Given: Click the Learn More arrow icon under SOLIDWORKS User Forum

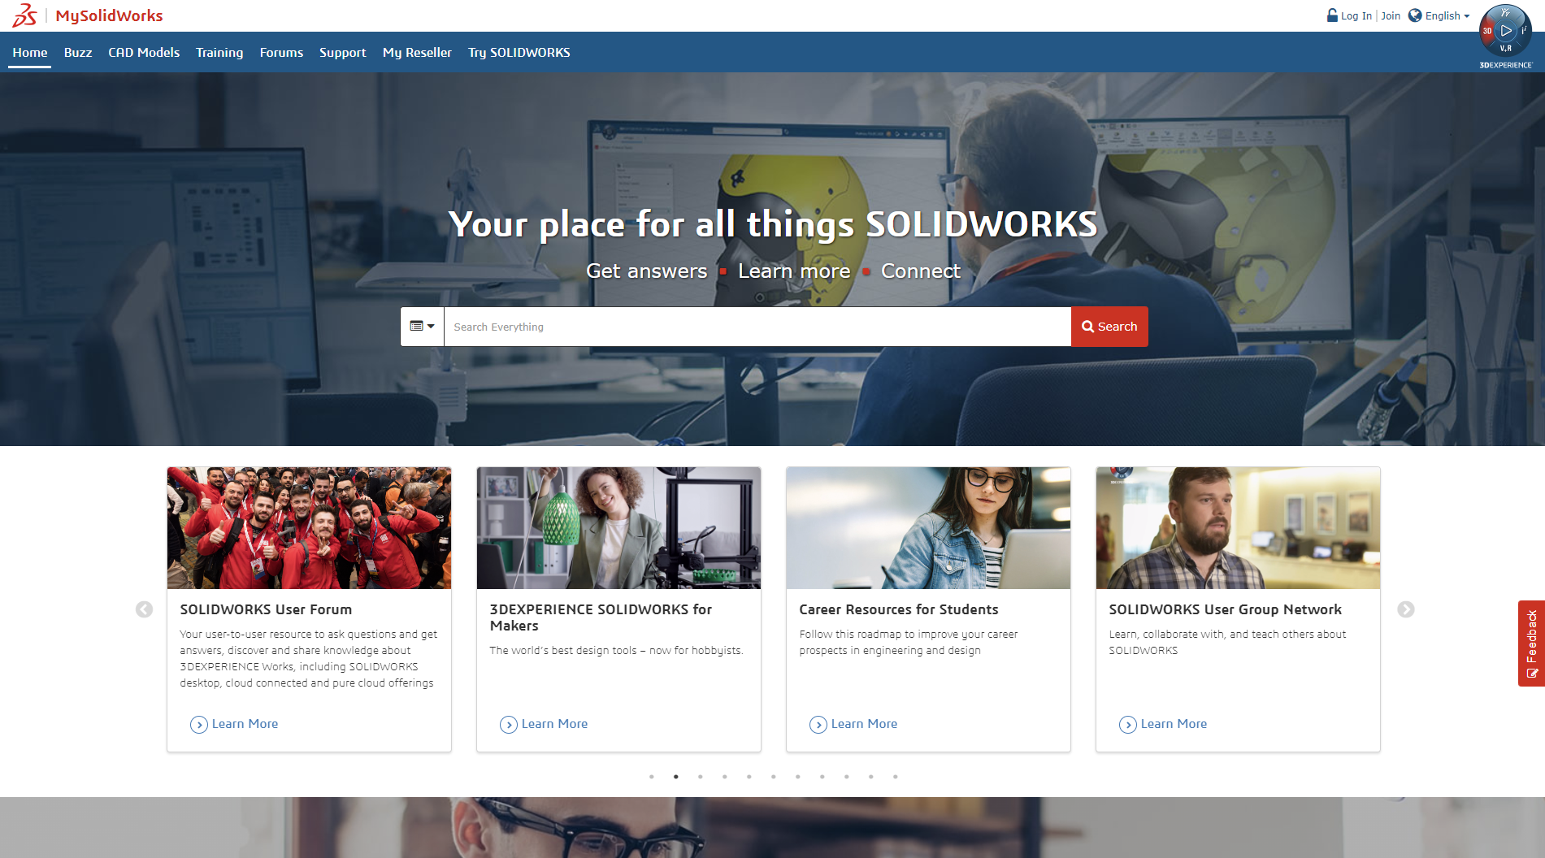Looking at the screenshot, I should 199,724.
